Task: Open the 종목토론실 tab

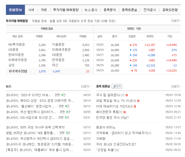Action: [129, 10]
